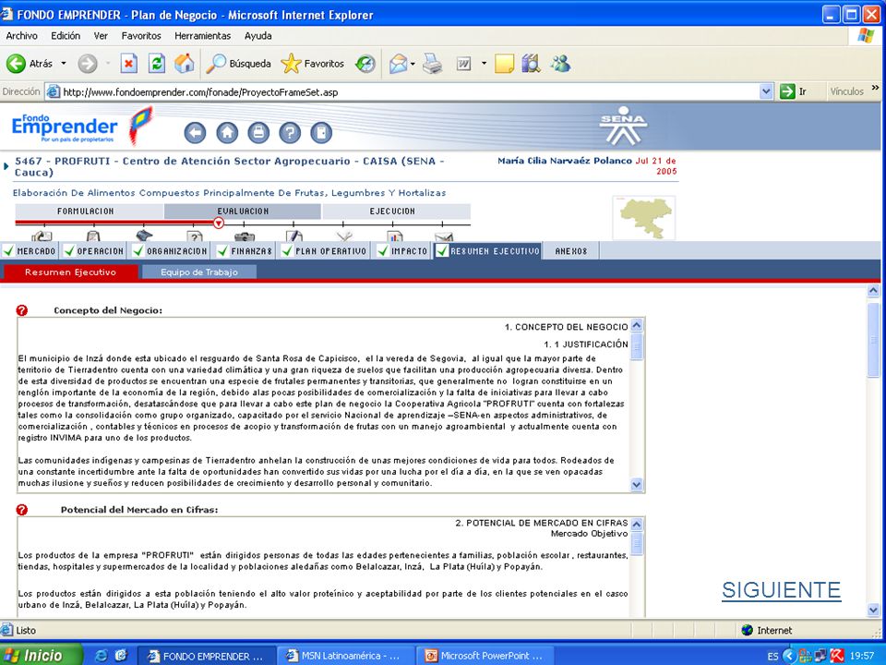The image size is (886, 665).
Task: Expand the Word edit dropdown arrow
Action: coord(484,64)
